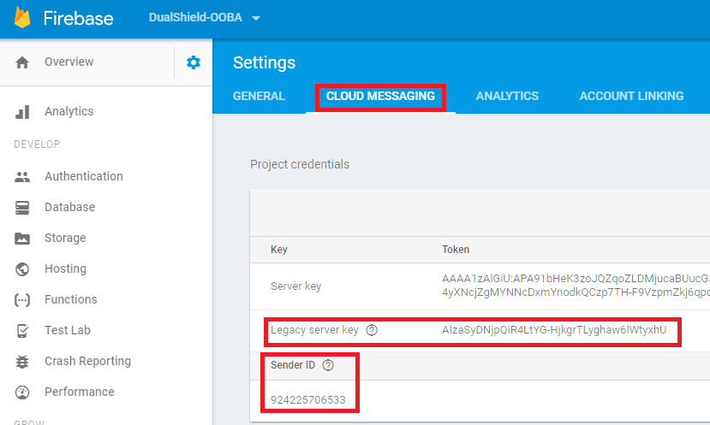This screenshot has width=710, height=425.
Task: Click the Database icon in sidebar
Action: pyautogui.click(x=22, y=208)
